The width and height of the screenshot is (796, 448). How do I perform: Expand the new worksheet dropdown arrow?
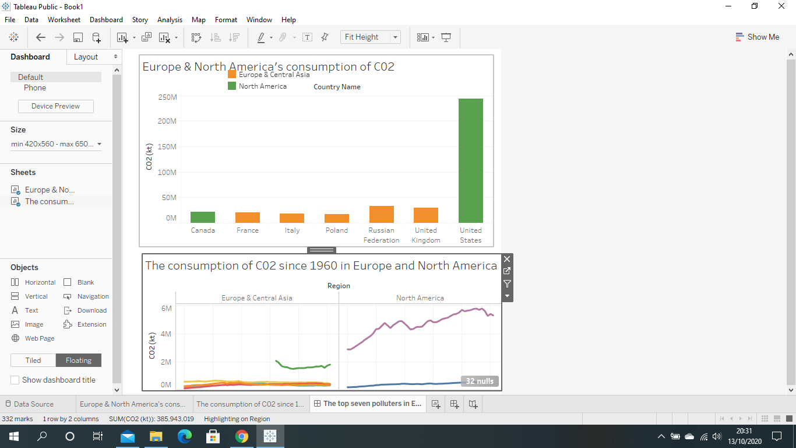pyautogui.click(x=134, y=38)
